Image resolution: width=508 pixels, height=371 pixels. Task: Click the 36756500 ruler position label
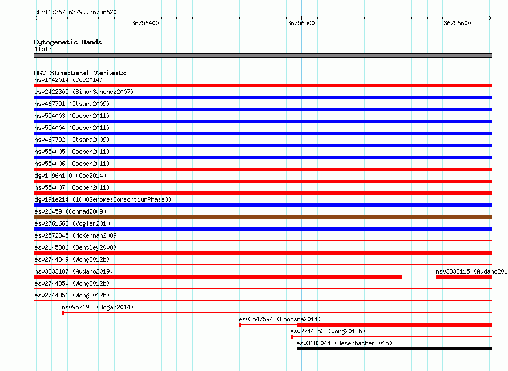[x=301, y=23]
